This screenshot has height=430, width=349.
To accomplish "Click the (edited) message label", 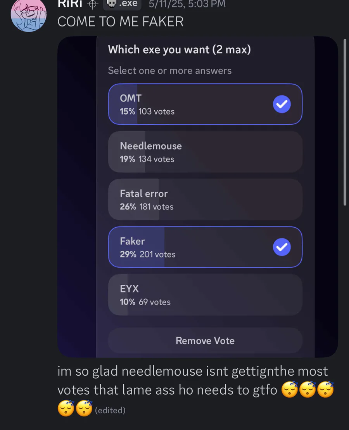I will (110, 410).
